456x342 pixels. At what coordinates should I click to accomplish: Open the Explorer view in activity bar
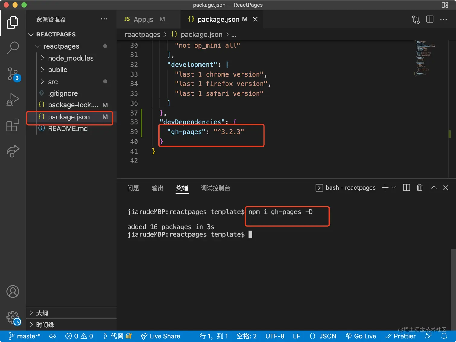pos(13,23)
